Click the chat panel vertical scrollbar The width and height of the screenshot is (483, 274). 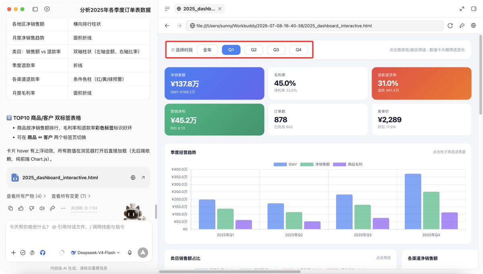[x=156, y=211]
